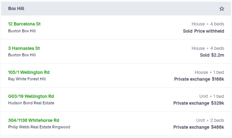Open the G03/19 Wellington Rd listing
Viewport: 232px width, 138px height.
point(31,96)
